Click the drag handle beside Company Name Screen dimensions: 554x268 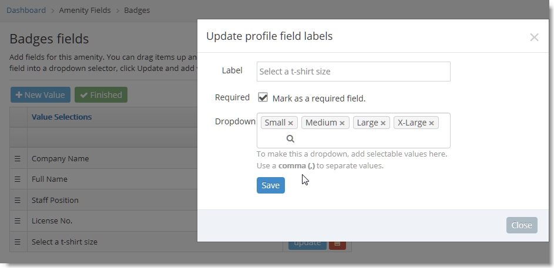coord(18,159)
